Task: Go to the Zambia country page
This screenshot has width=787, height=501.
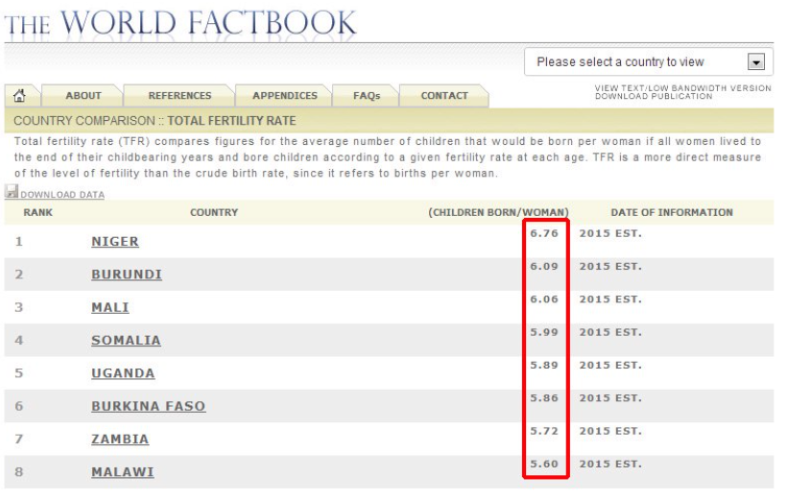Action: pyautogui.click(x=120, y=440)
